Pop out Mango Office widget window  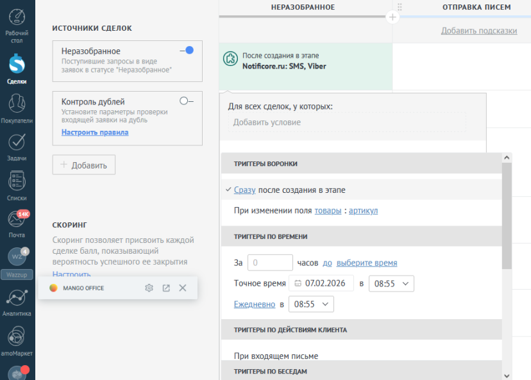pos(166,288)
